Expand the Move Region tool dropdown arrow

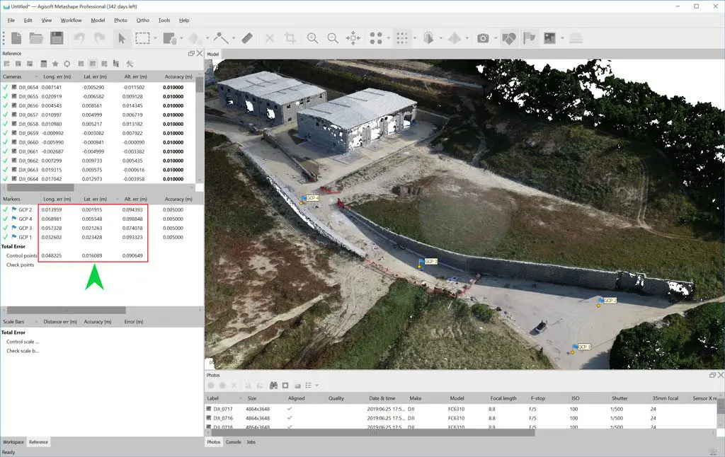coord(181,38)
